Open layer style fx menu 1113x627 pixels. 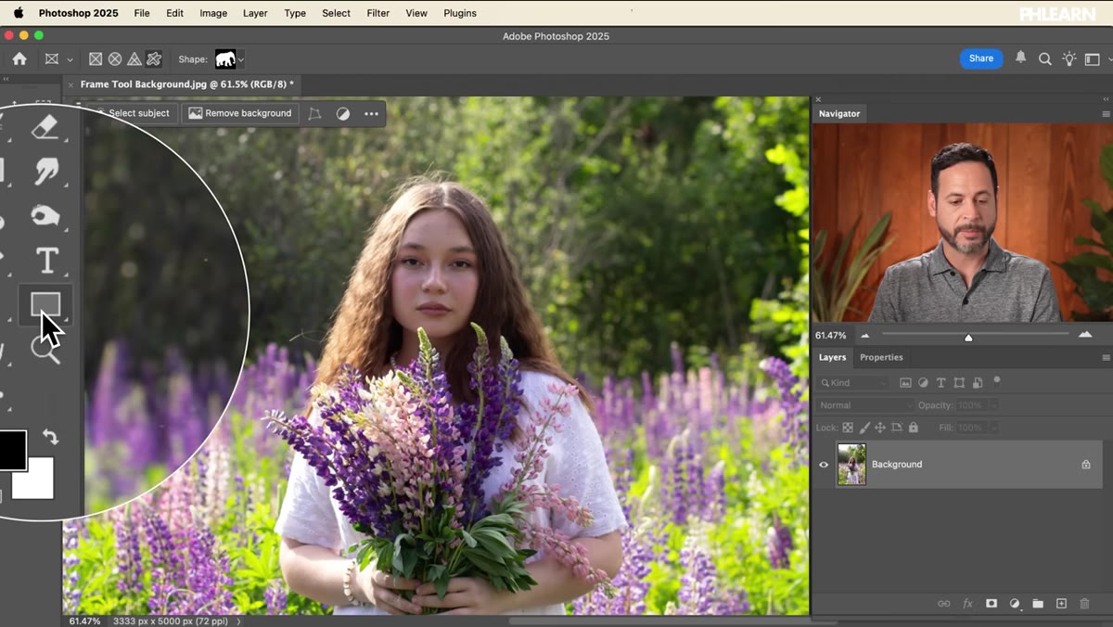point(967,604)
